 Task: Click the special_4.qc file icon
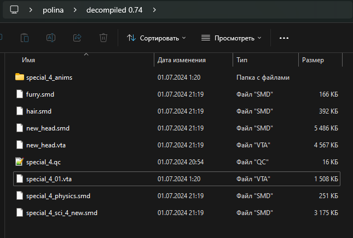click(20, 162)
